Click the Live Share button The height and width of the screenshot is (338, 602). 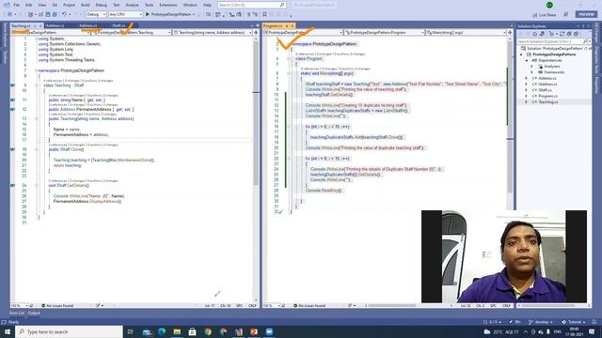(x=545, y=15)
